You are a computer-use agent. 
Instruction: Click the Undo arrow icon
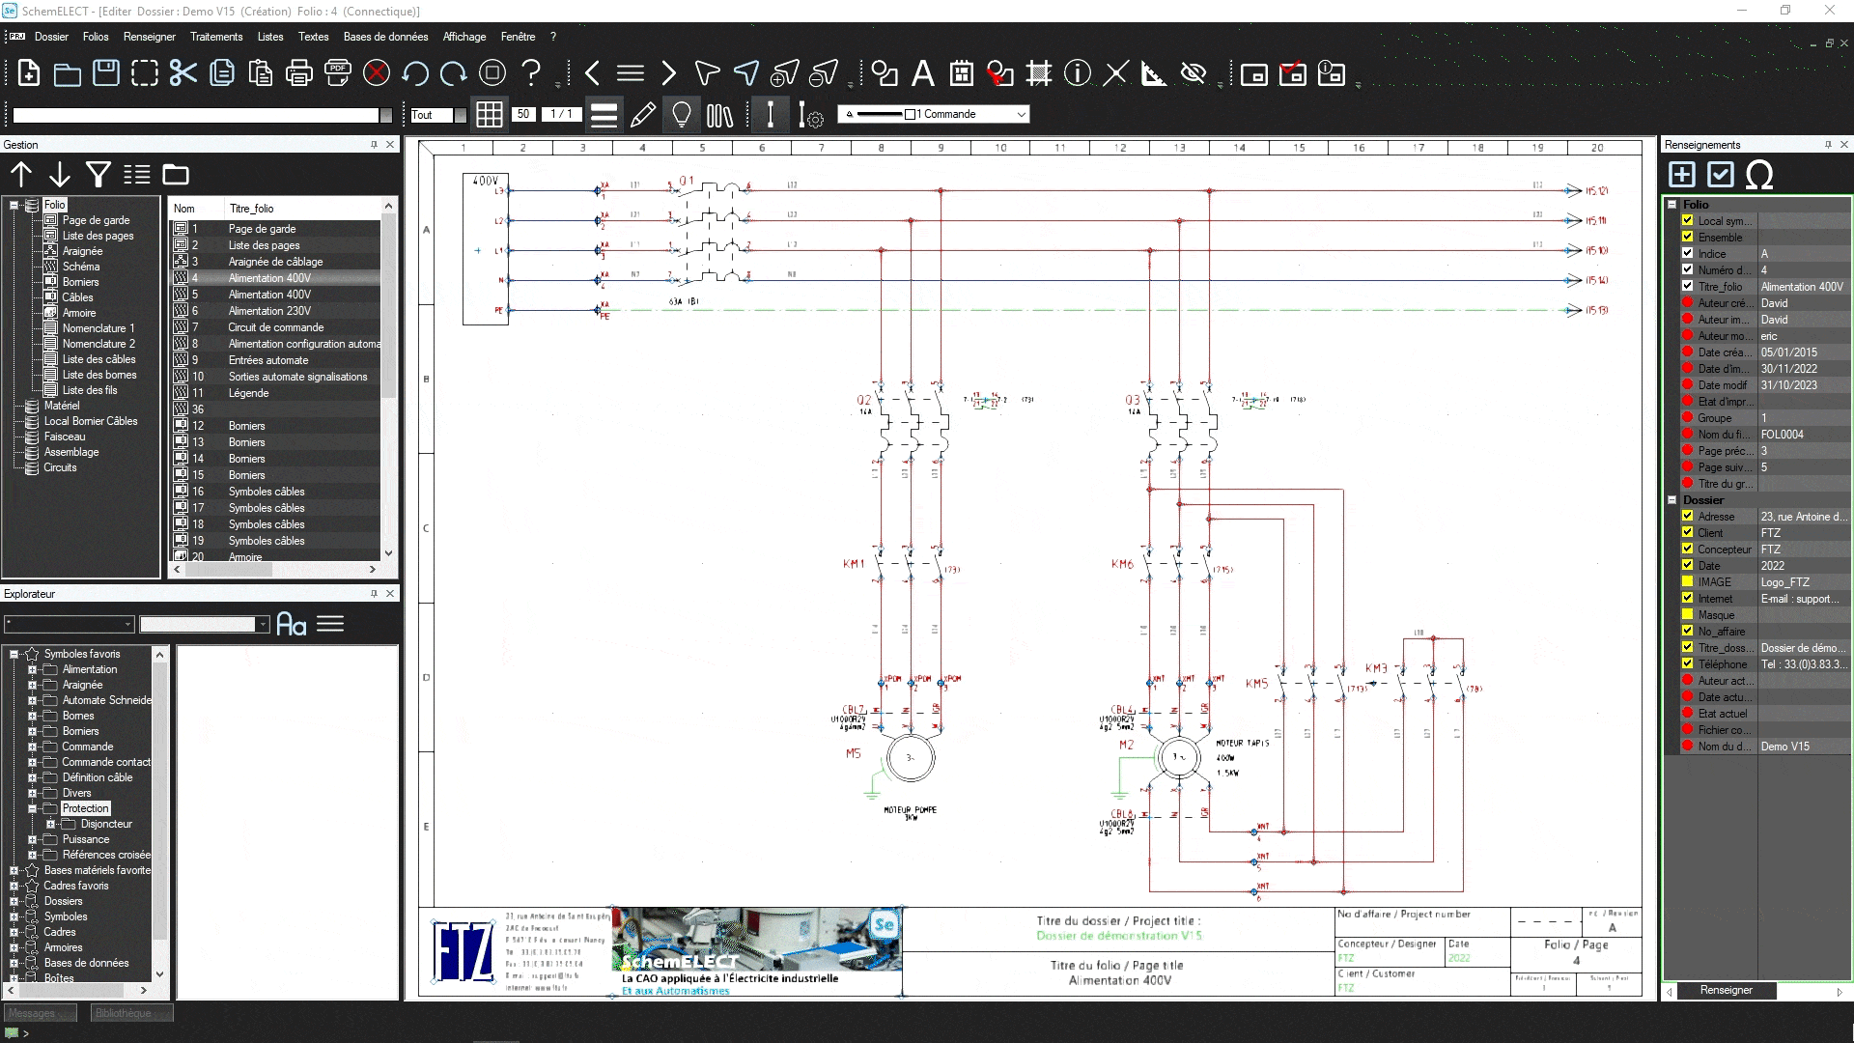coord(415,73)
